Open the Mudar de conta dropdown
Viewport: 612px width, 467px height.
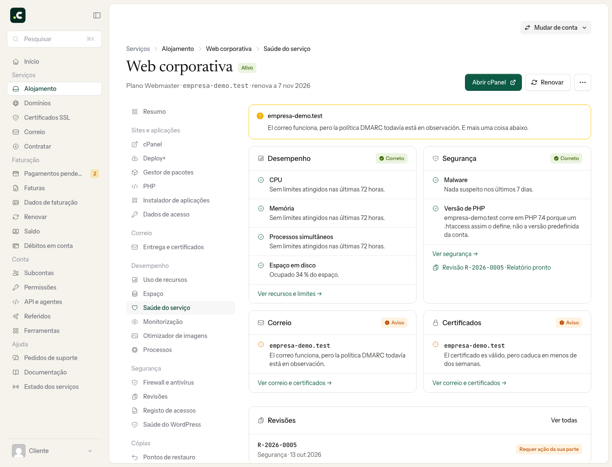tap(556, 28)
